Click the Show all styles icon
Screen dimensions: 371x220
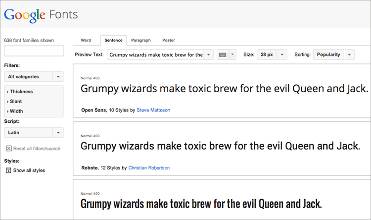(8, 170)
